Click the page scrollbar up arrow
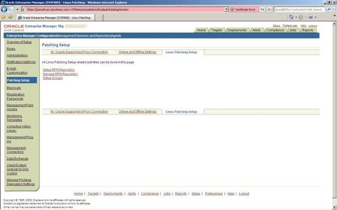 334,23
